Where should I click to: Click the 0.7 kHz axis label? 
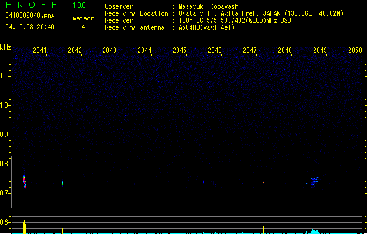click(x=5, y=193)
